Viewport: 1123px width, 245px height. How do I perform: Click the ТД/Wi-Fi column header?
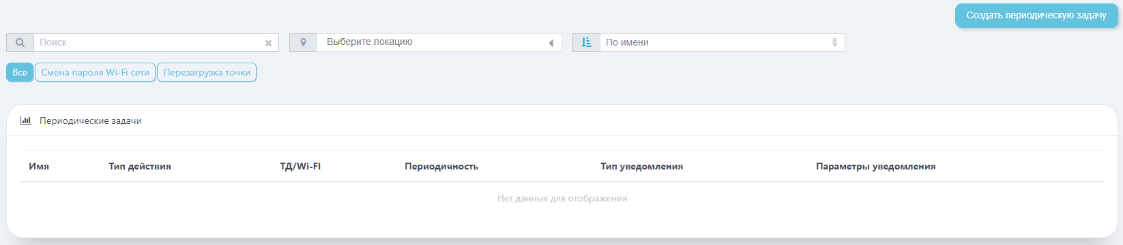pos(300,166)
